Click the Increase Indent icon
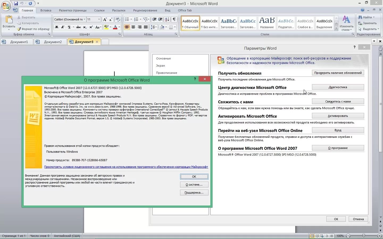 (160, 19)
